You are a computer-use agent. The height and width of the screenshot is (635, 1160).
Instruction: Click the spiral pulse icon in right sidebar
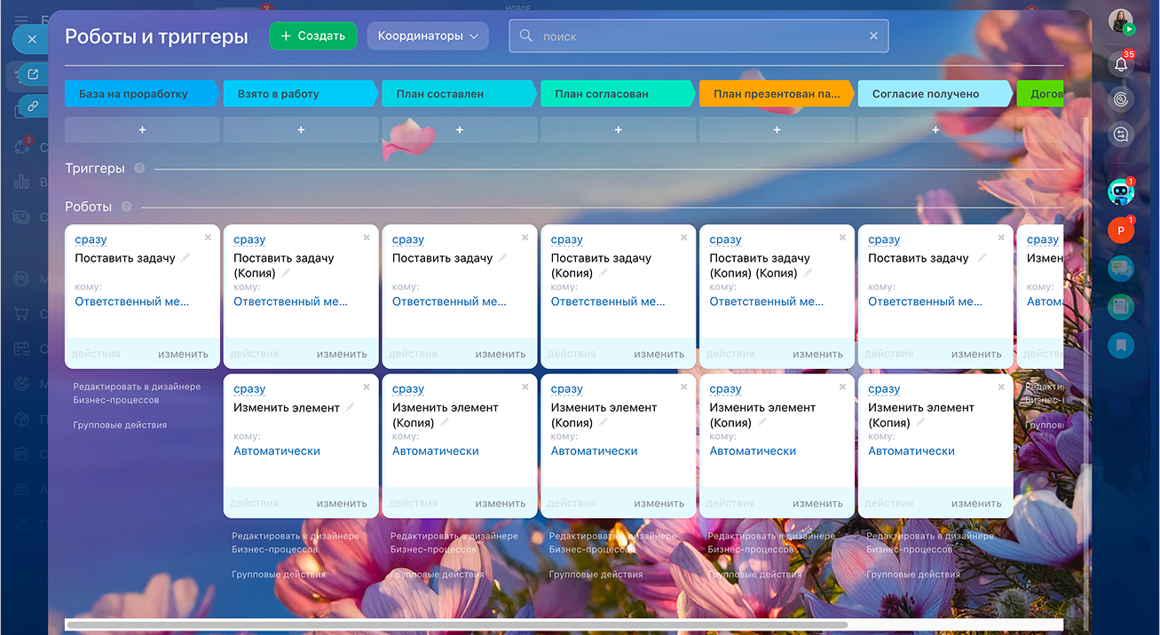coord(1121,99)
